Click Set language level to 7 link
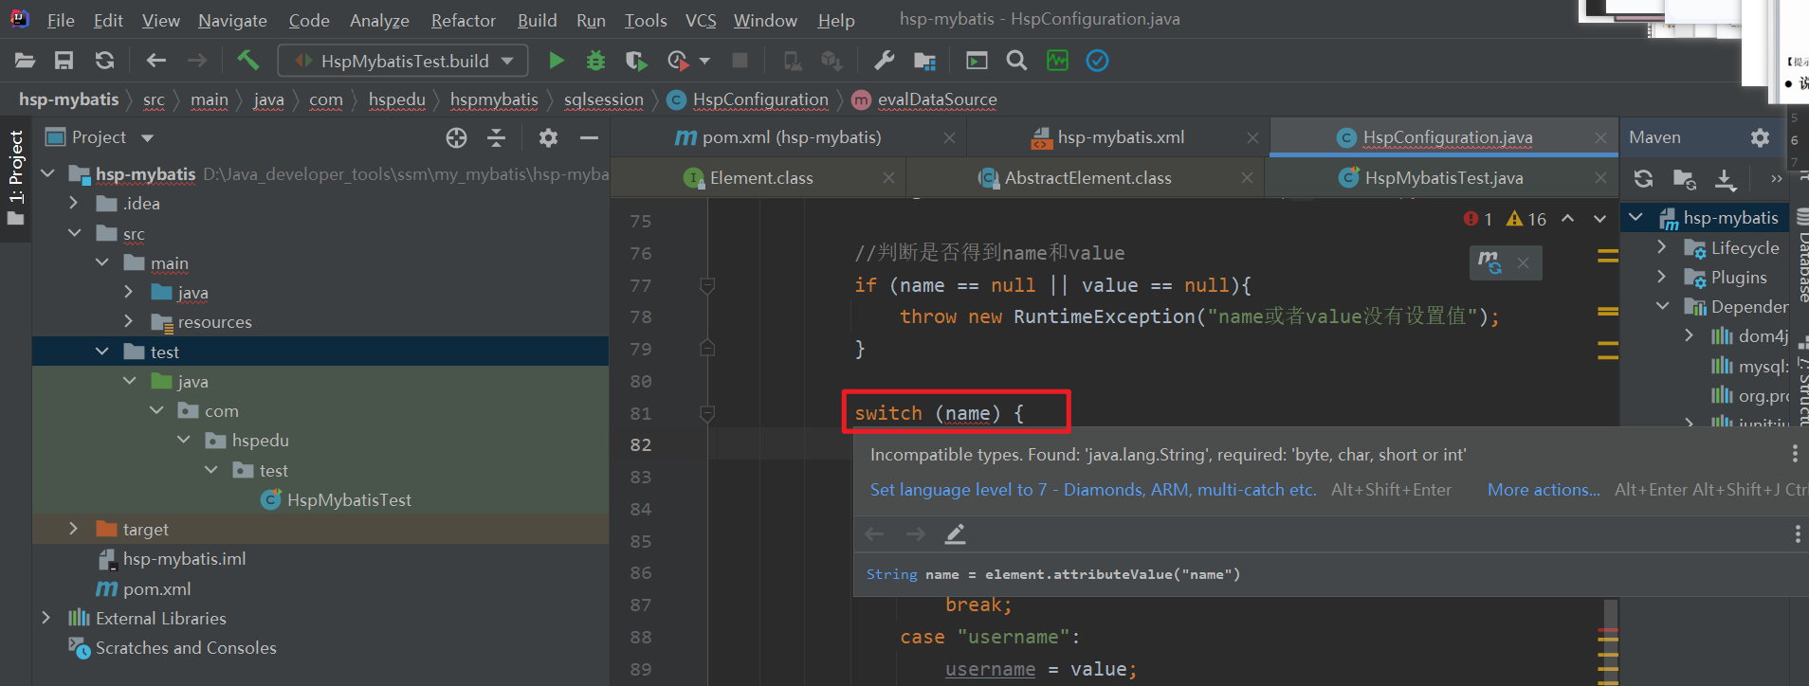1809x686 pixels. [x=1093, y=490]
